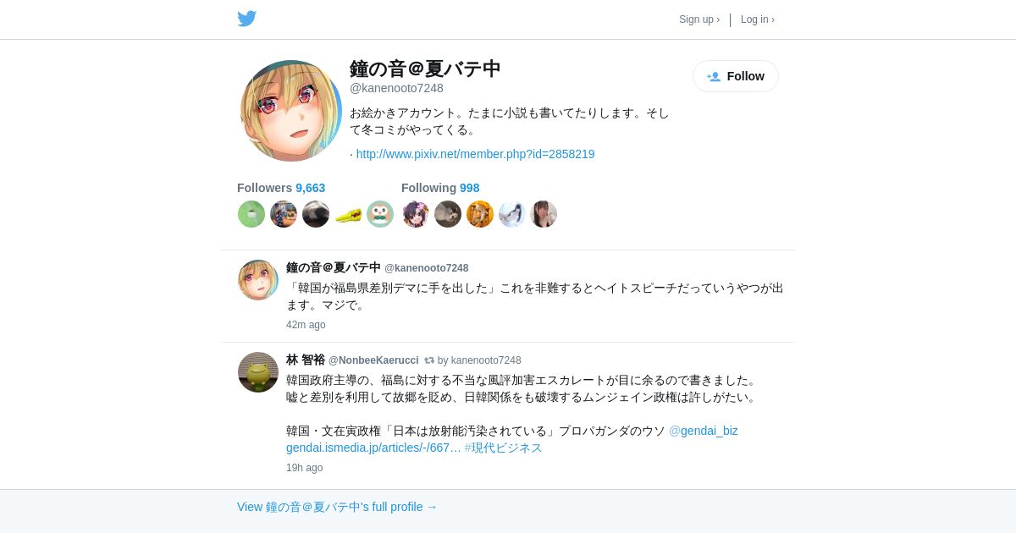Viewport: 1016px width, 533px height.
Task: Open the gendai.ismedia.jp article link
Action: [x=373, y=448]
